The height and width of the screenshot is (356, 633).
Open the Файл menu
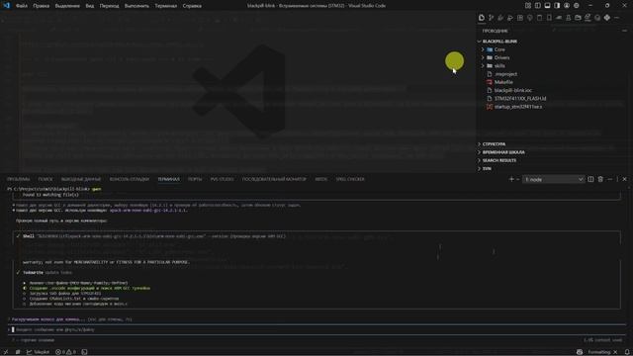tap(22, 6)
